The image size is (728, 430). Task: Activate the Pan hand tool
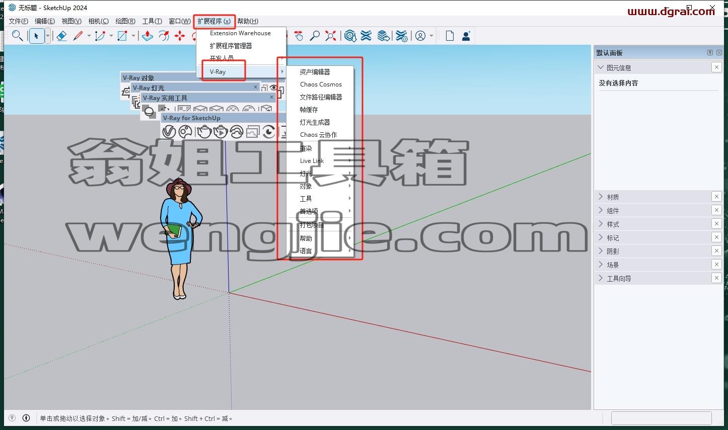click(299, 36)
